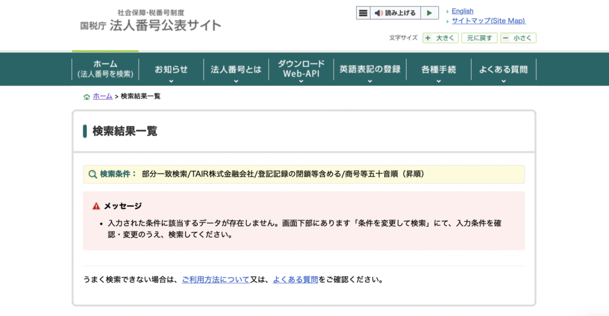Start read-aloud with the play arrow
The image size is (609, 316).
tap(429, 13)
